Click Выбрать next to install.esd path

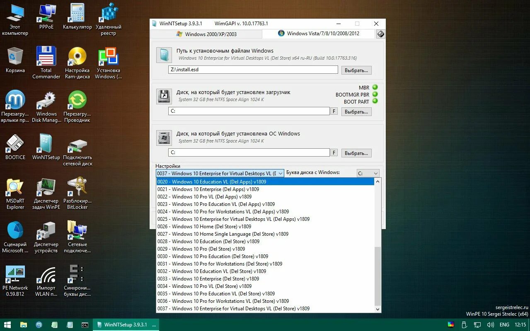click(x=356, y=70)
